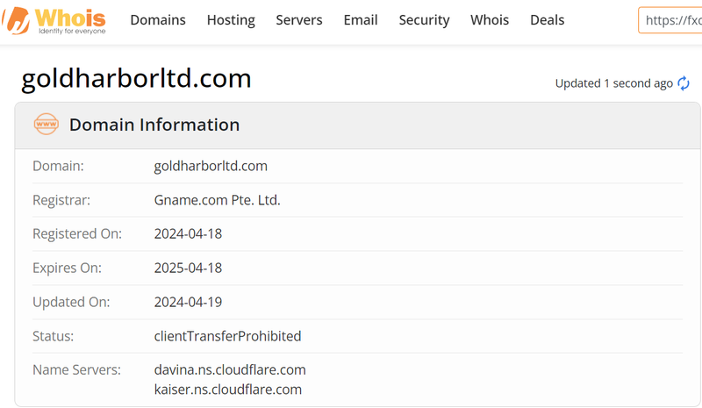Click the Registrar: field label

[61, 200]
